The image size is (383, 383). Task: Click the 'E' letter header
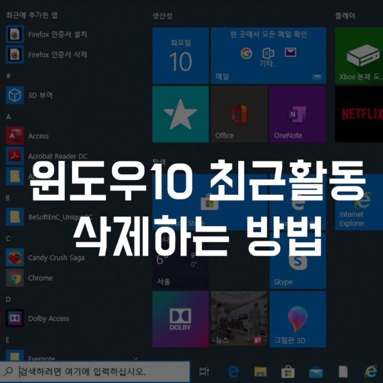coord(8,340)
